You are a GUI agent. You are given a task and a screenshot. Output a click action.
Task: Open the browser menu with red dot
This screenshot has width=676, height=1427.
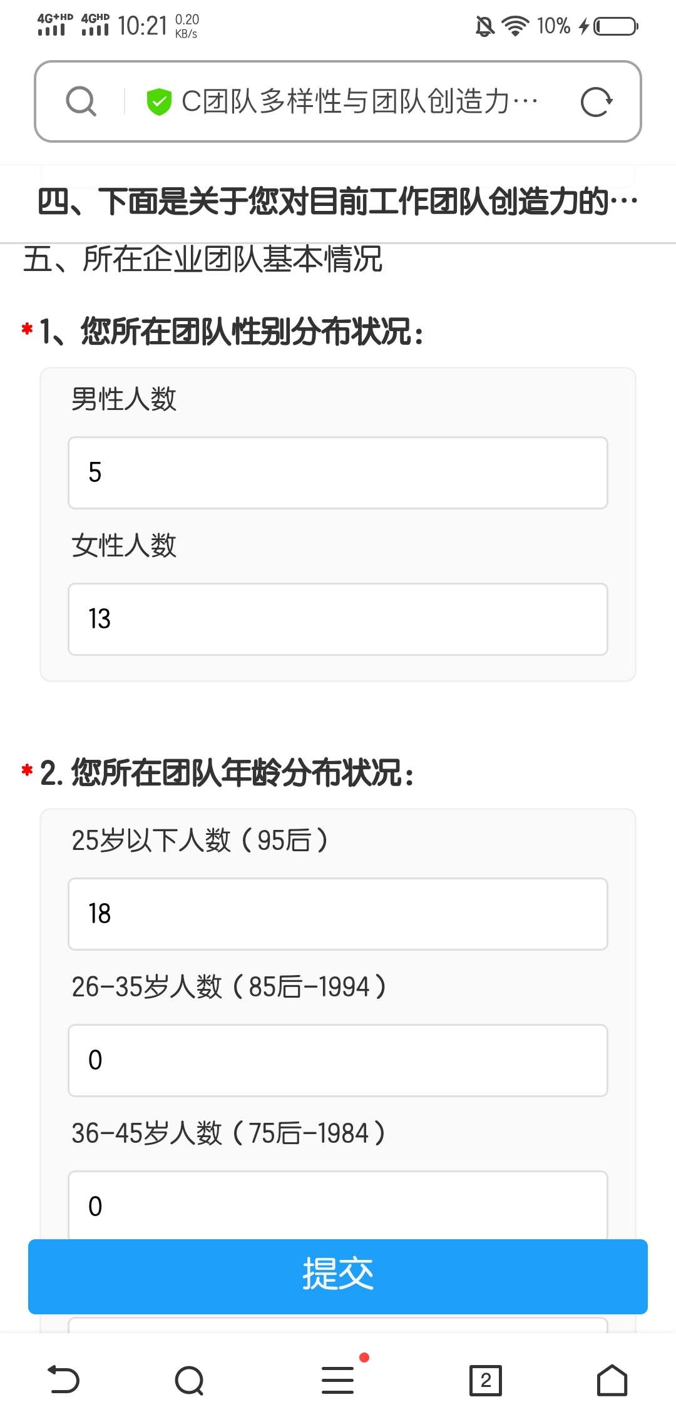pos(338,1380)
